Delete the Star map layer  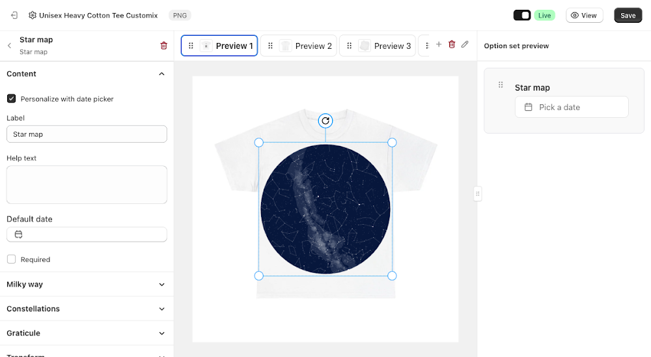point(163,46)
